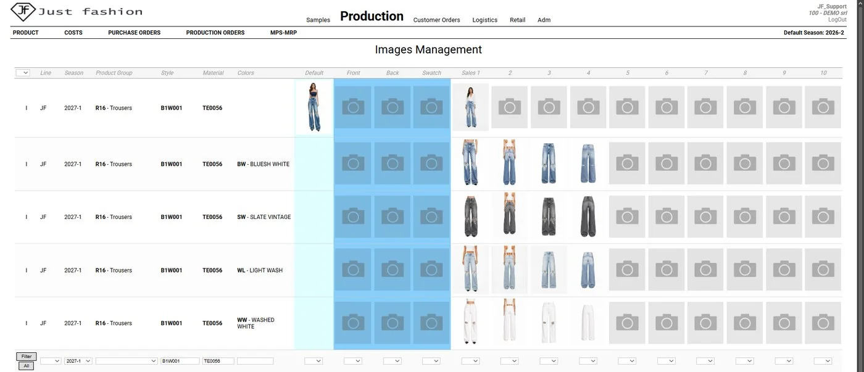Add image in slot 5 of first row

tap(627, 107)
